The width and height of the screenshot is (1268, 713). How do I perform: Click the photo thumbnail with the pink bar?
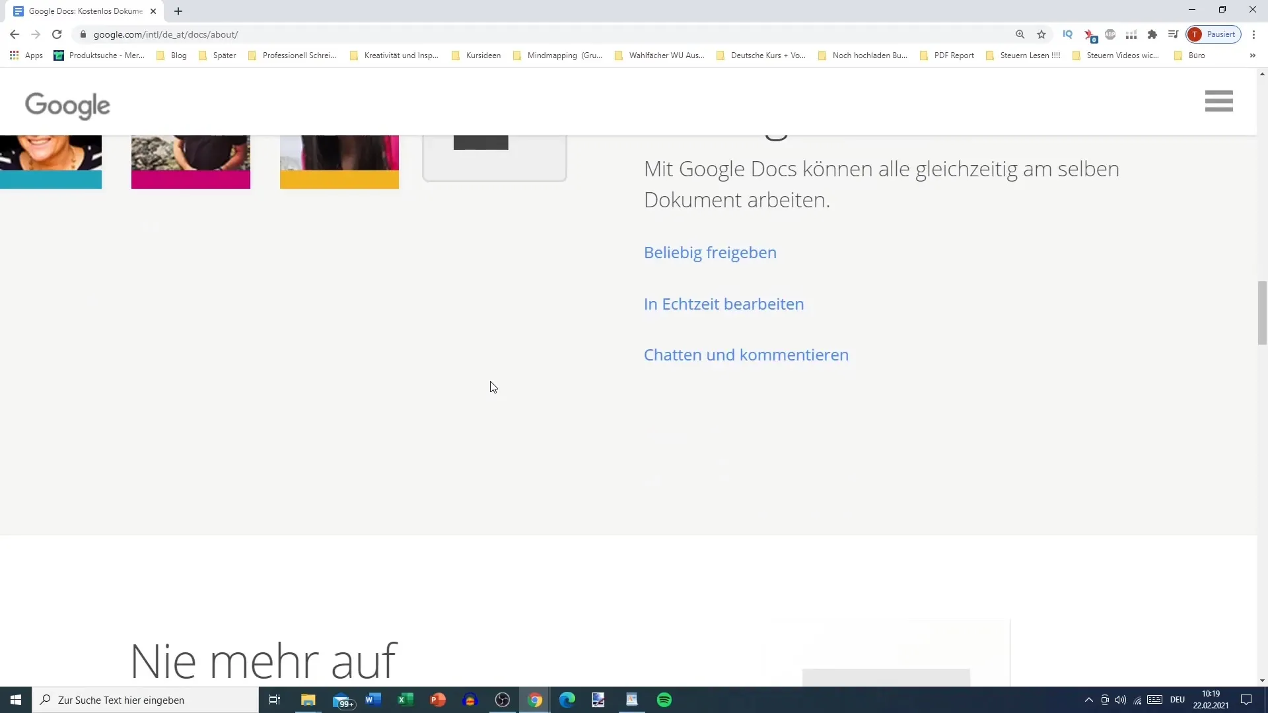191,162
